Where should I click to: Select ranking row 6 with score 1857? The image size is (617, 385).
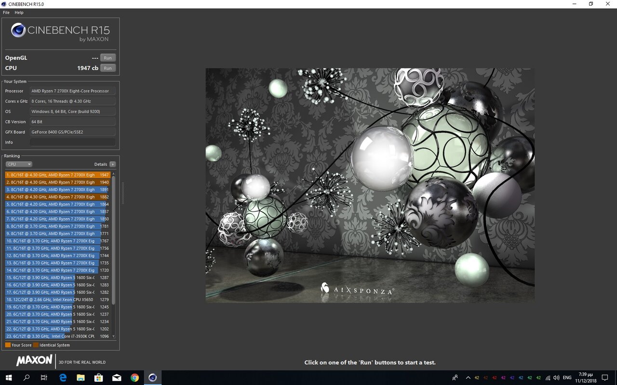[x=58, y=212]
